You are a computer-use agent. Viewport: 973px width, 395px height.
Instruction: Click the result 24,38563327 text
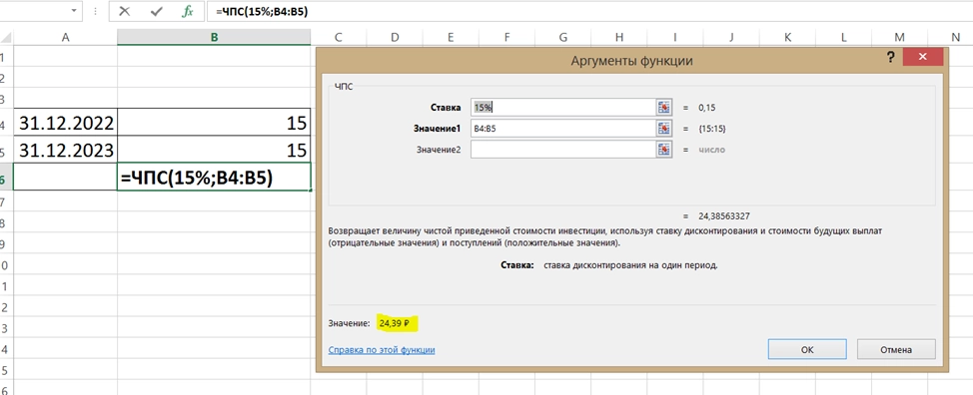coord(724,216)
